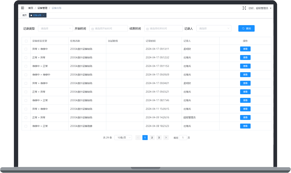
Task: Click the 前往 page number input
Action: pyautogui.click(x=183, y=138)
